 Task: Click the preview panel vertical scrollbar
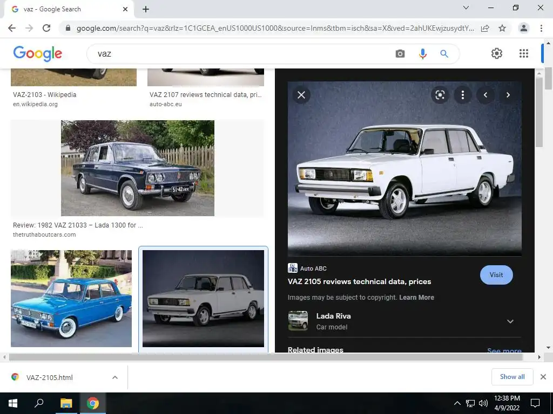pyautogui.click(x=538, y=113)
